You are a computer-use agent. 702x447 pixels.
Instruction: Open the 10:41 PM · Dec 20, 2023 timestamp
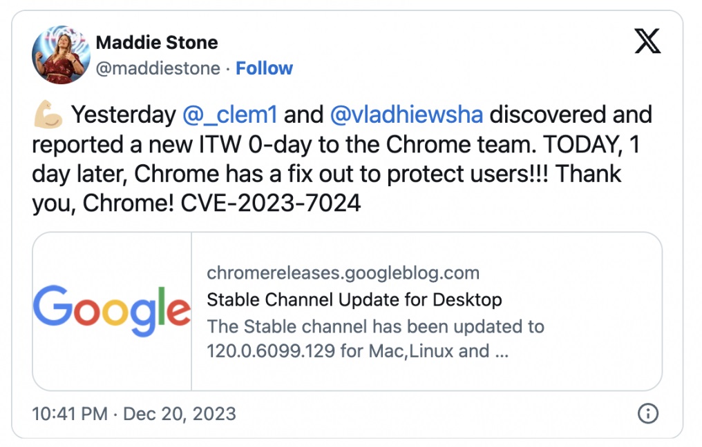pyautogui.click(x=134, y=414)
